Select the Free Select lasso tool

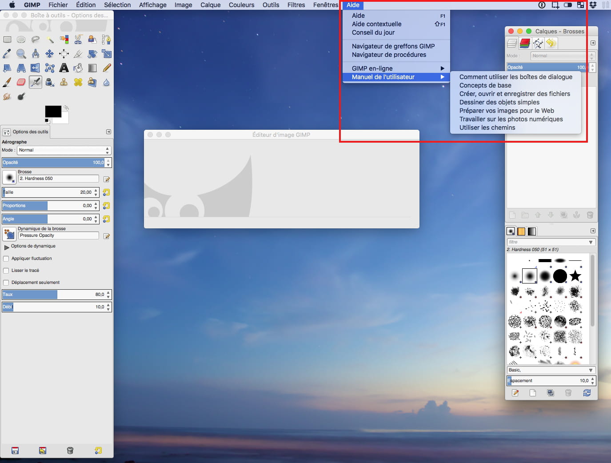pos(36,40)
